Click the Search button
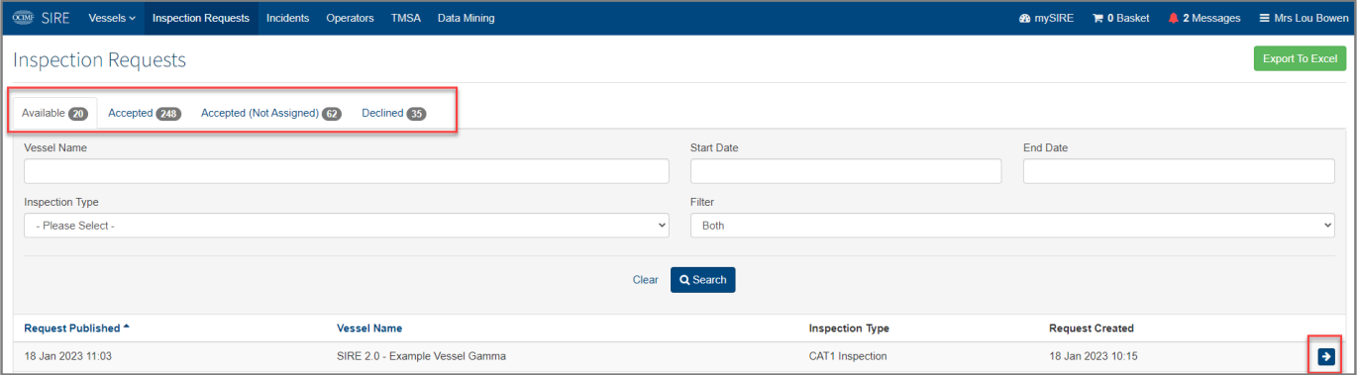This screenshot has width=1357, height=375. coord(702,280)
